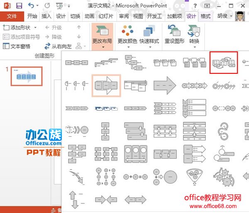Click 升级 promote button
Image resolution: width=249 pixels, height=213 pixels.
(54, 28)
